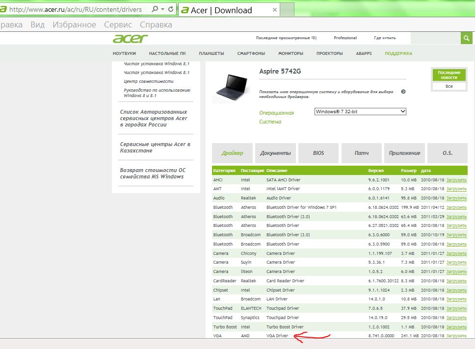475x349 pixels.
Task: Download Bluetooth Driver for Windows 7 SP1
Action: (x=456, y=208)
